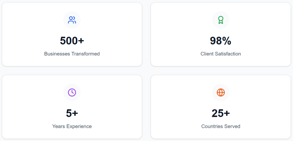
Task: Click the word Experience in third card
Action: (79, 126)
